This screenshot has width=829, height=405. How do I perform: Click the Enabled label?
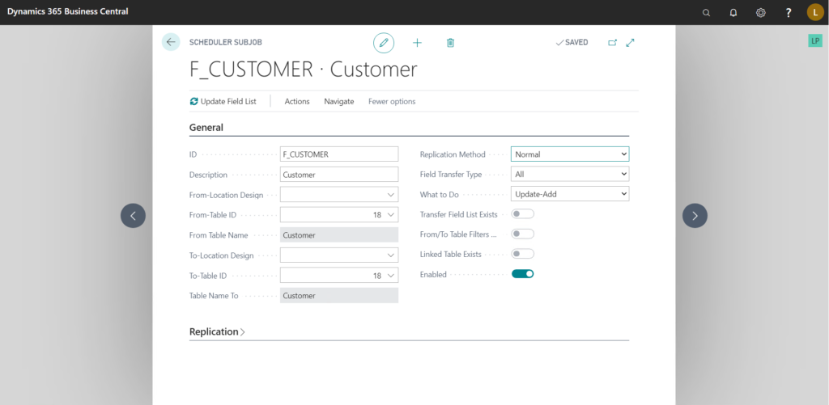click(433, 275)
